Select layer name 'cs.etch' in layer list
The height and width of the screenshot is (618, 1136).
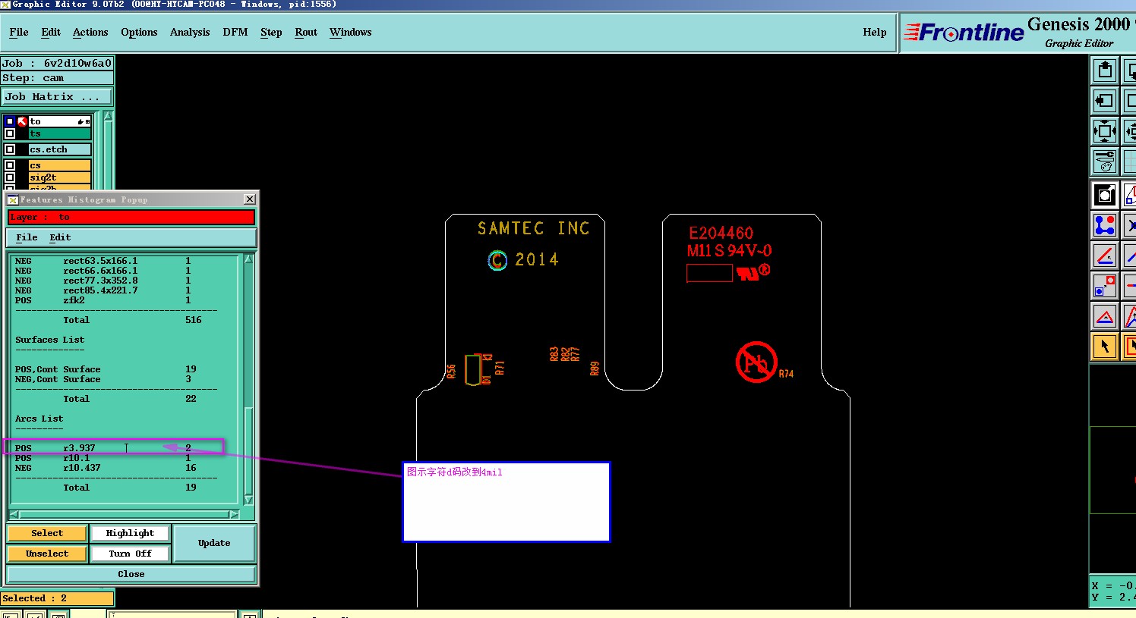(x=60, y=149)
